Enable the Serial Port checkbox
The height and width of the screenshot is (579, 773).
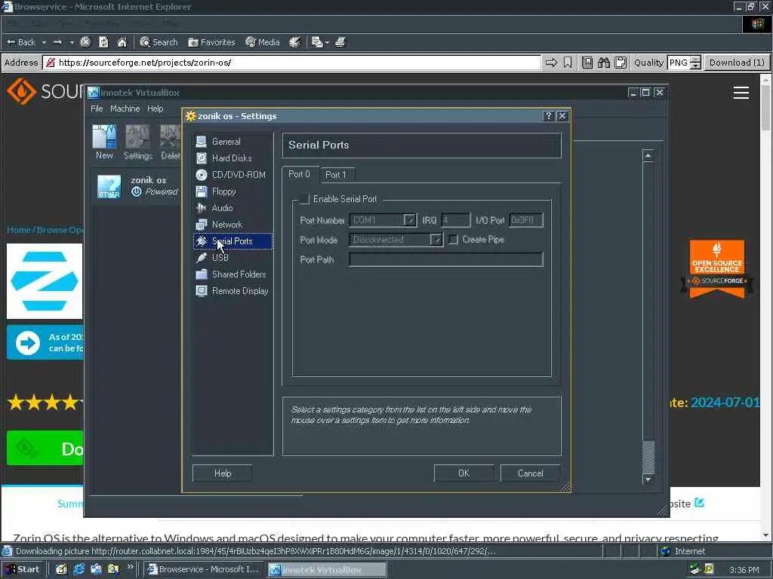point(305,199)
